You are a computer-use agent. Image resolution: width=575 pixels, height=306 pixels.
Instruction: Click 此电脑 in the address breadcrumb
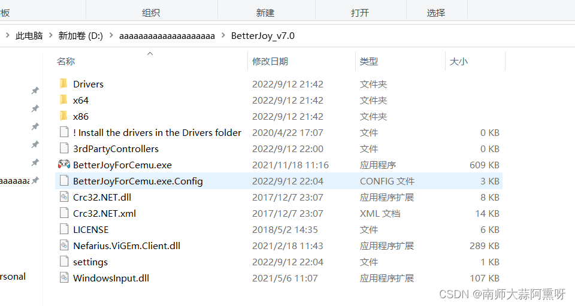click(x=29, y=35)
